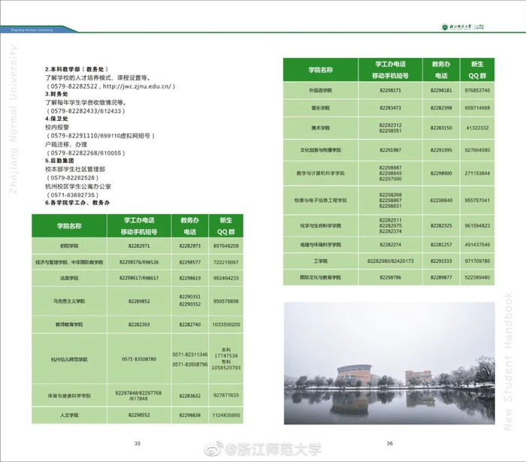Click phone cell 82298576/698526

[x=139, y=262]
